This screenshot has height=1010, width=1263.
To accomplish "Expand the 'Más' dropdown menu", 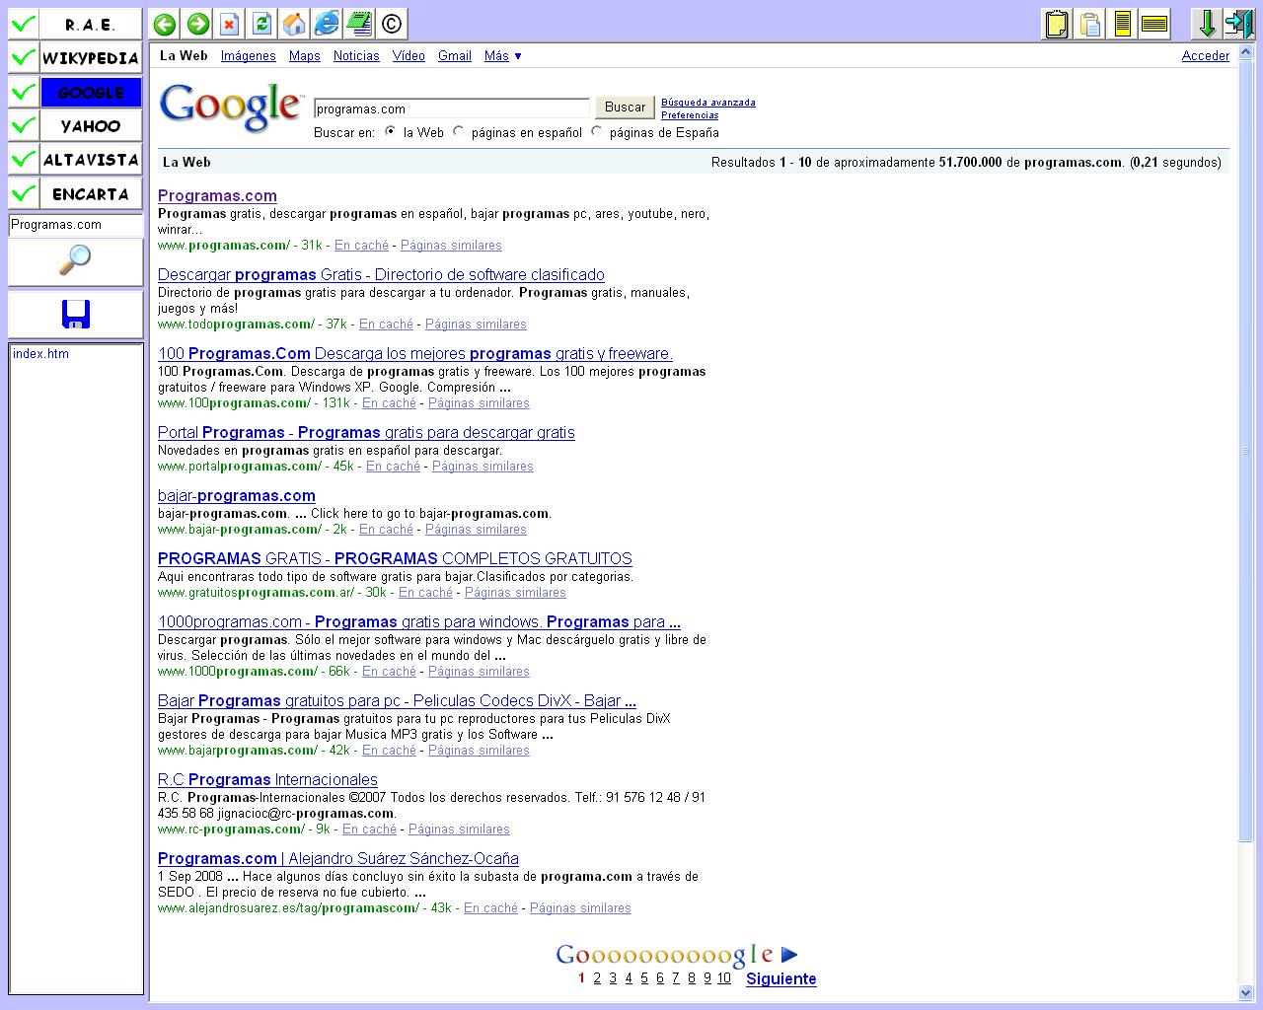I will [502, 56].
